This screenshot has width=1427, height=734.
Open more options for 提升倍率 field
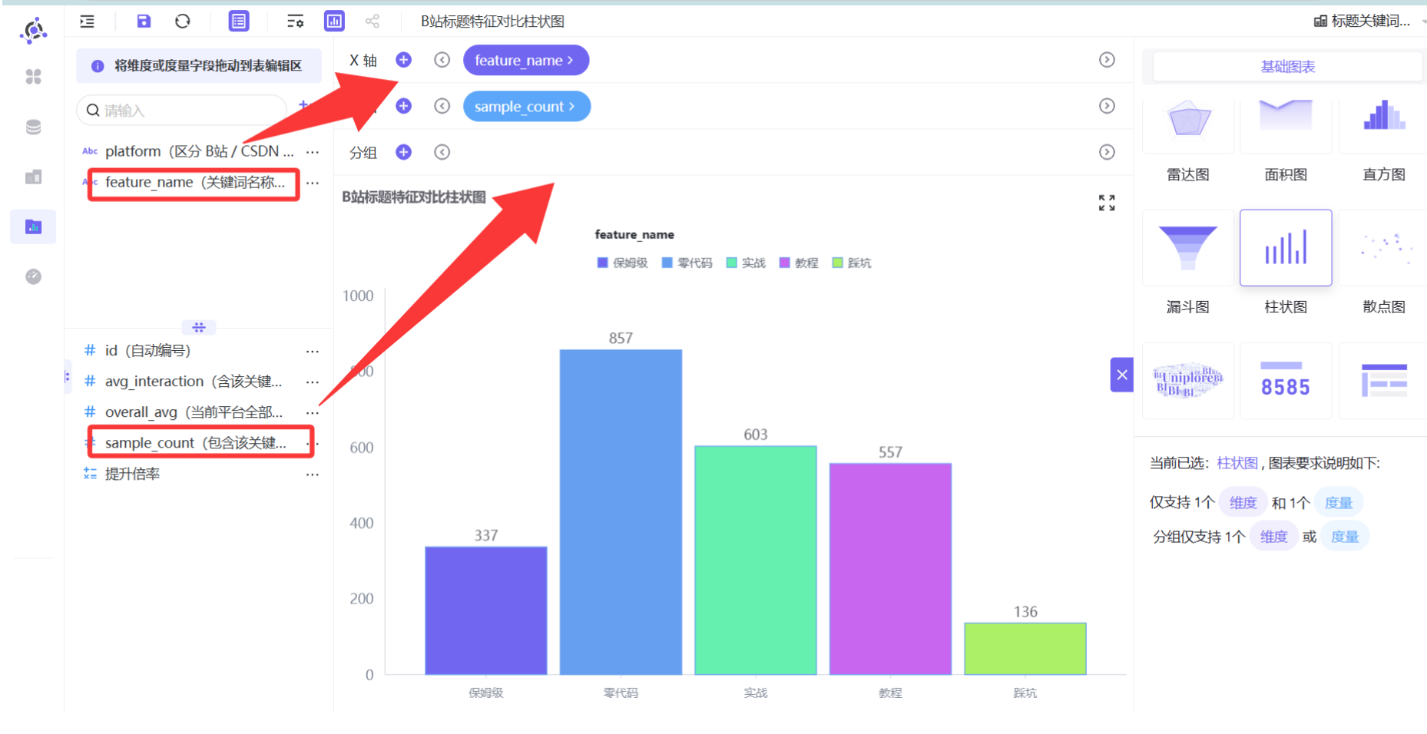tap(313, 474)
